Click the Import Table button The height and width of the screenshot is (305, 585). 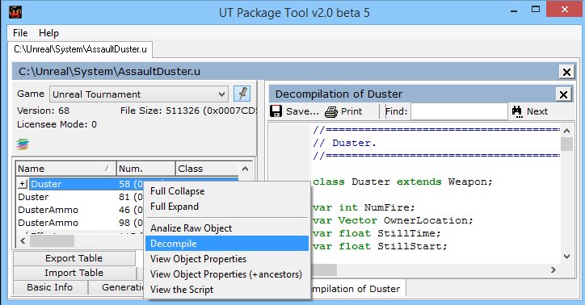pos(74,273)
